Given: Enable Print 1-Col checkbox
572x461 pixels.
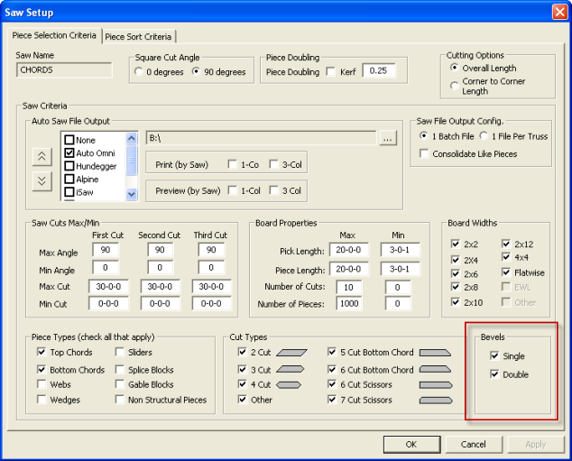Looking at the screenshot, I should (x=233, y=164).
